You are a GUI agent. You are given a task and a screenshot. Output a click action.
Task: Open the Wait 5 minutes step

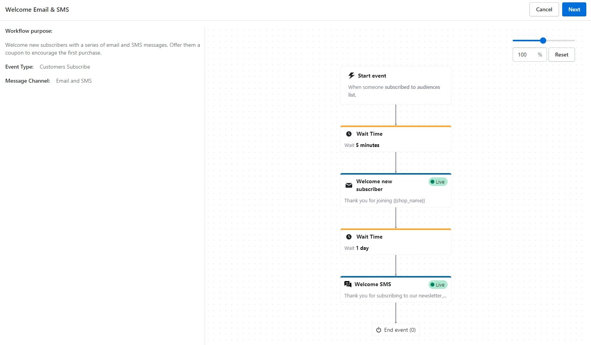click(x=395, y=139)
